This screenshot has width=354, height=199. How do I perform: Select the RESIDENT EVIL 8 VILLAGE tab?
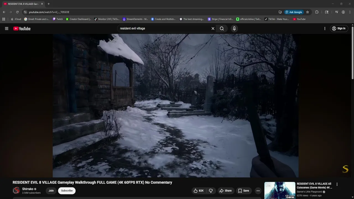click(x=23, y=4)
